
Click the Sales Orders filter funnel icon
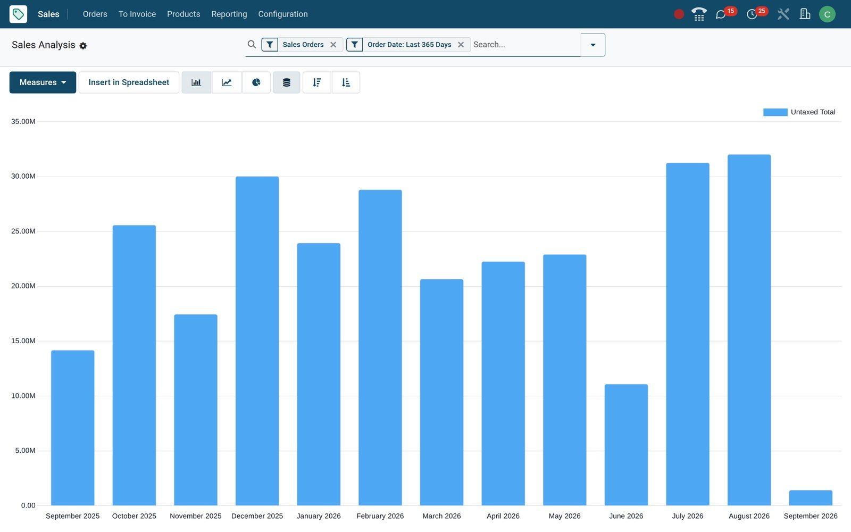click(x=270, y=45)
